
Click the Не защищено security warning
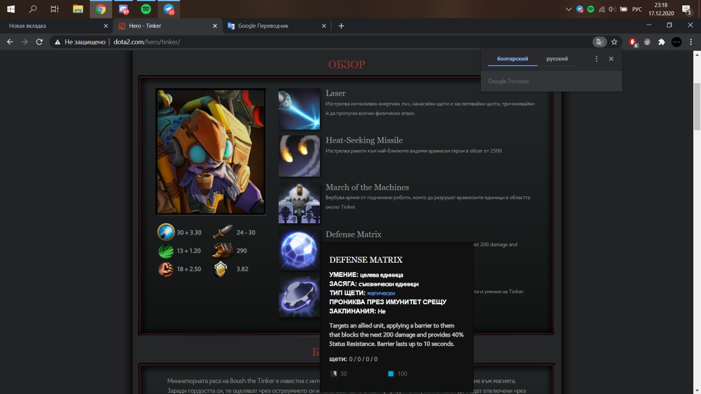[80, 42]
